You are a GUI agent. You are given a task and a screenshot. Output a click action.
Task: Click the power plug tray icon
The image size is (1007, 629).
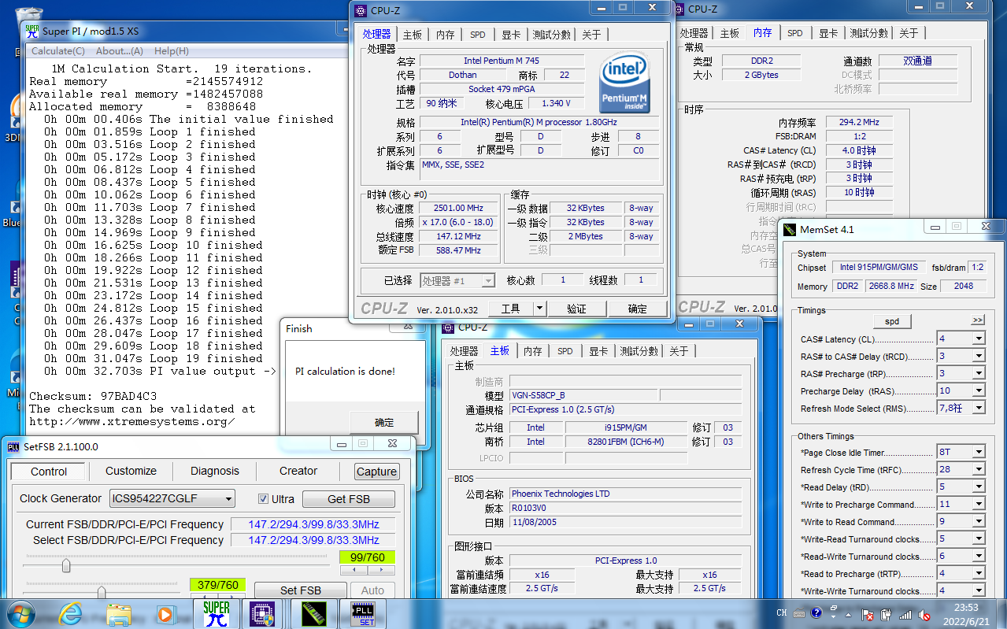pos(887,613)
